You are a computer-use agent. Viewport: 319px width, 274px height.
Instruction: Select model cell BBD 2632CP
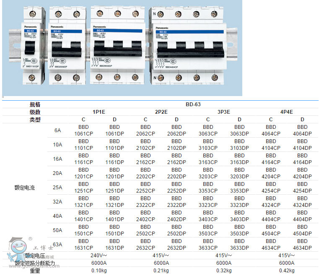click(145, 245)
